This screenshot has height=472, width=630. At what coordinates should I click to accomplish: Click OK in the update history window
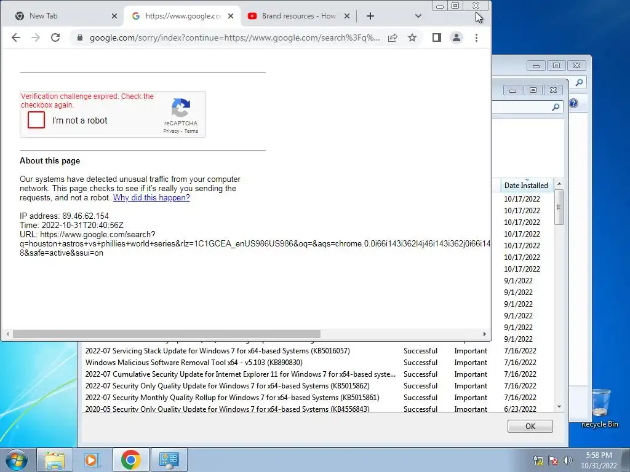530,427
